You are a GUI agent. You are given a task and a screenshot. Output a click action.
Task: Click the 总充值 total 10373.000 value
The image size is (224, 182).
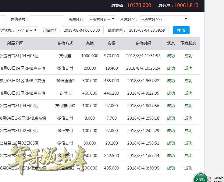(x=139, y=5)
